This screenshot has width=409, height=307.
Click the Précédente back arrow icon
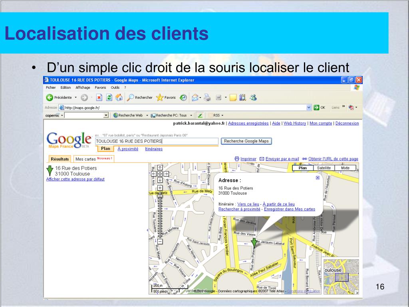(x=50, y=98)
